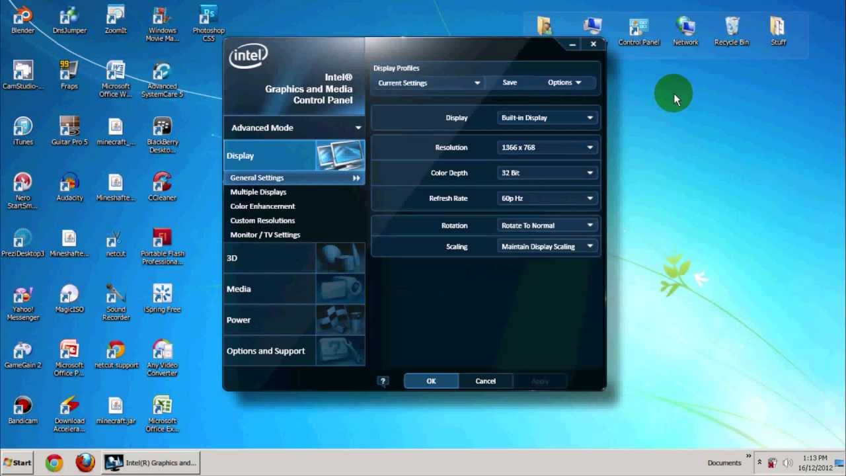Open the Maintain Display Scaling dropdown
The image size is (846, 476).
point(547,247)
